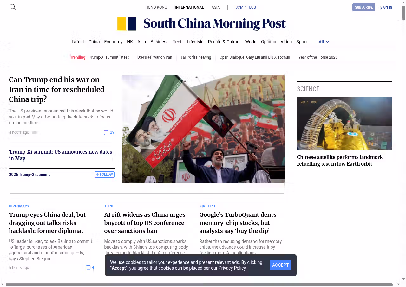The image size is (406, 287).
Task: Switch to Asia edition
Action: [x=215, y=7]
